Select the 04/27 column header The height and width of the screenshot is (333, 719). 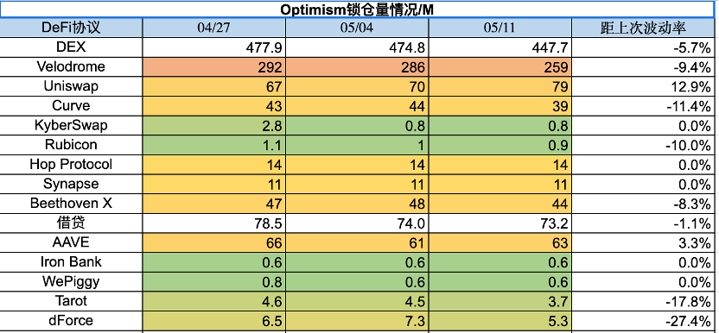214,28
